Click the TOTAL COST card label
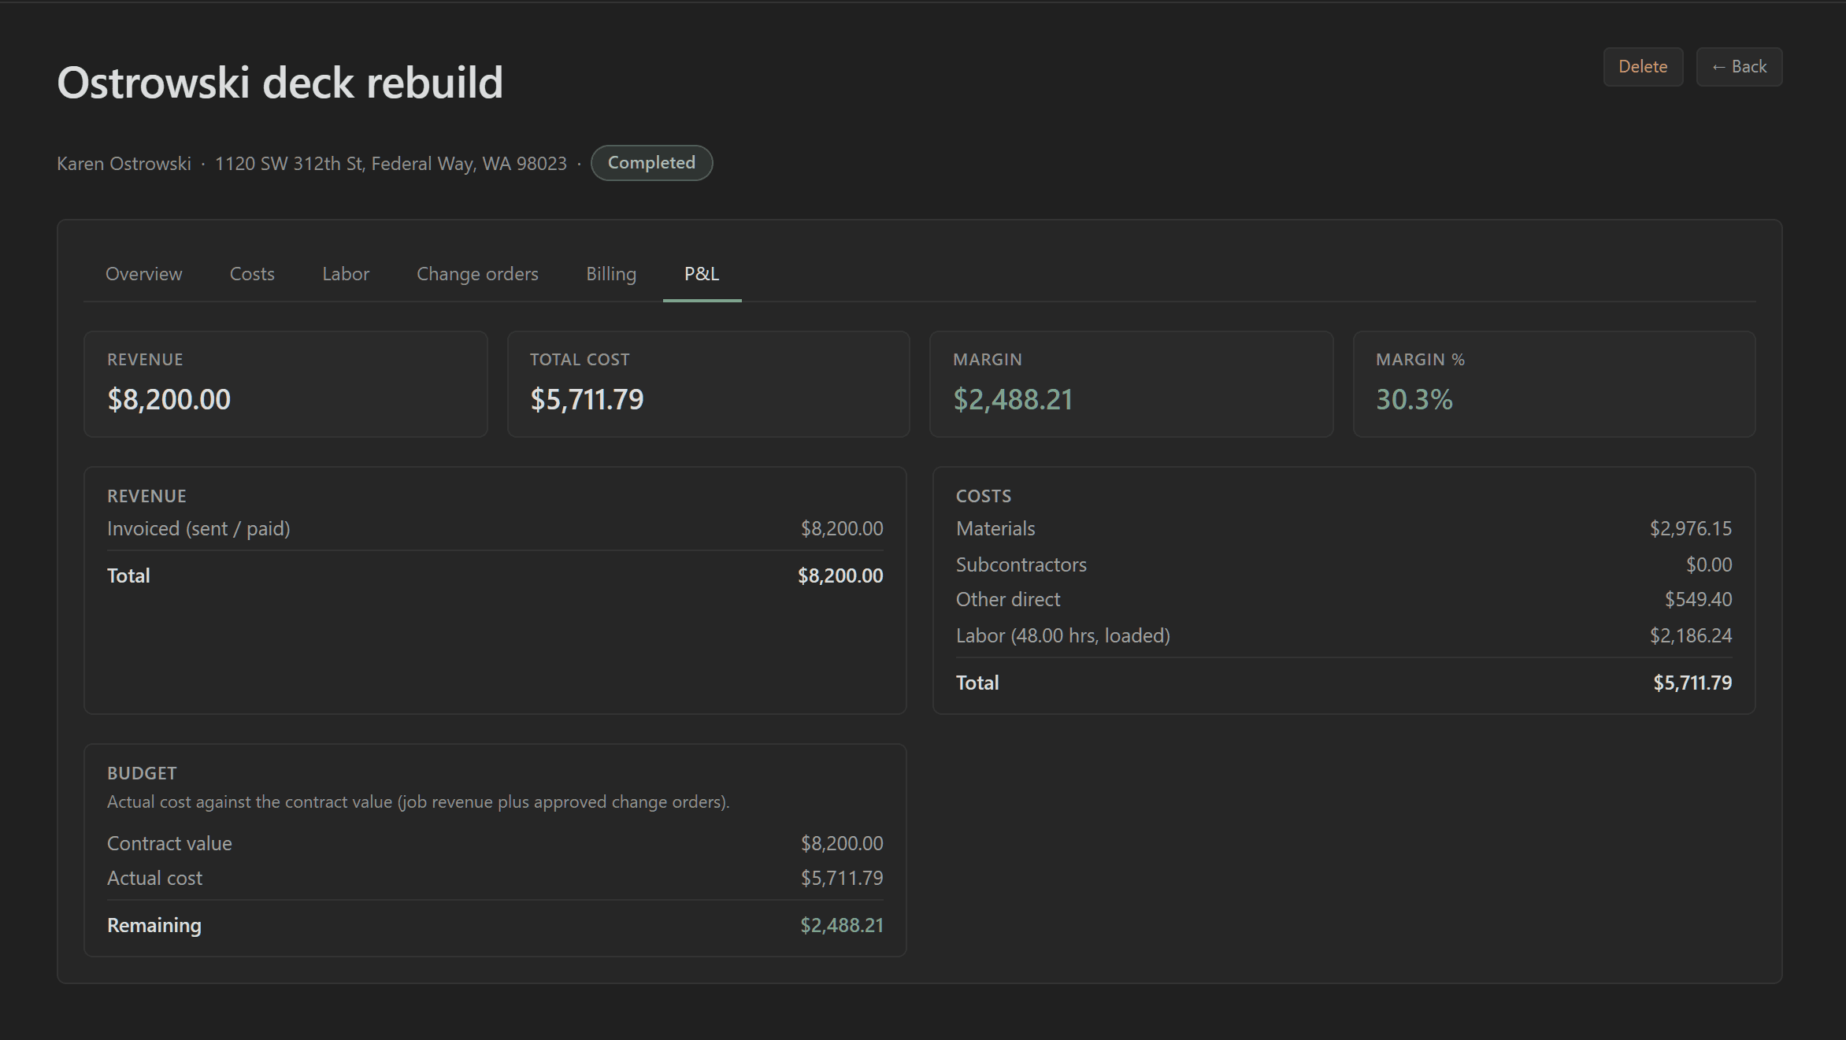 point(580,360)
